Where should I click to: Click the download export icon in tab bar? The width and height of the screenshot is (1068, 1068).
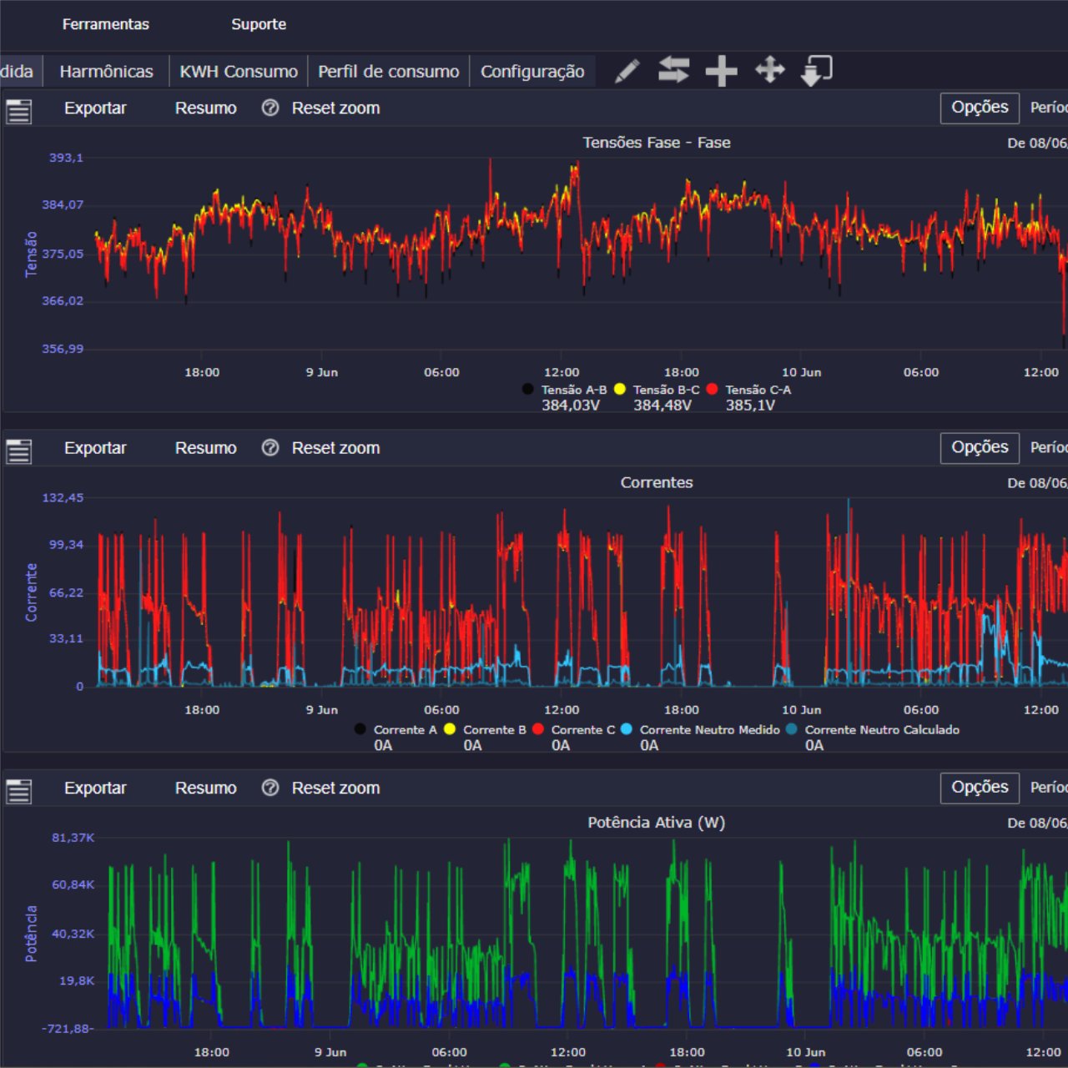pyautogui.click(x=816, y=70)
